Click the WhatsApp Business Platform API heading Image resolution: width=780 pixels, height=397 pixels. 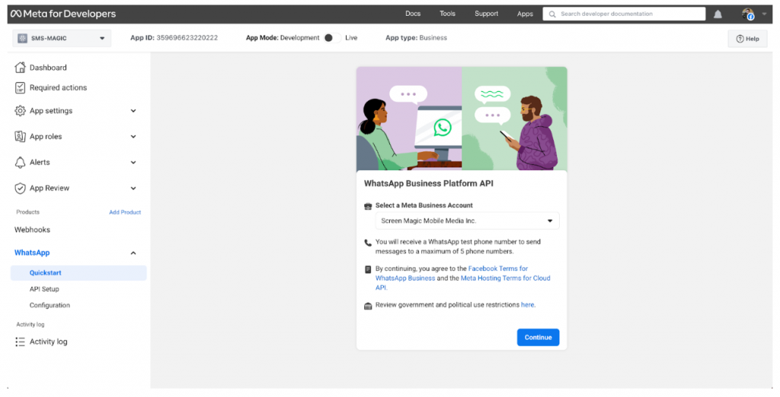click(429, 183)
